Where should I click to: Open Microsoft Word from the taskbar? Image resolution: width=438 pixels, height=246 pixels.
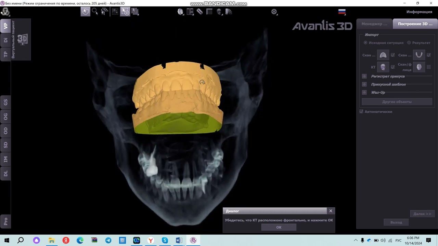pyautogui.click(x=179, y=241)
